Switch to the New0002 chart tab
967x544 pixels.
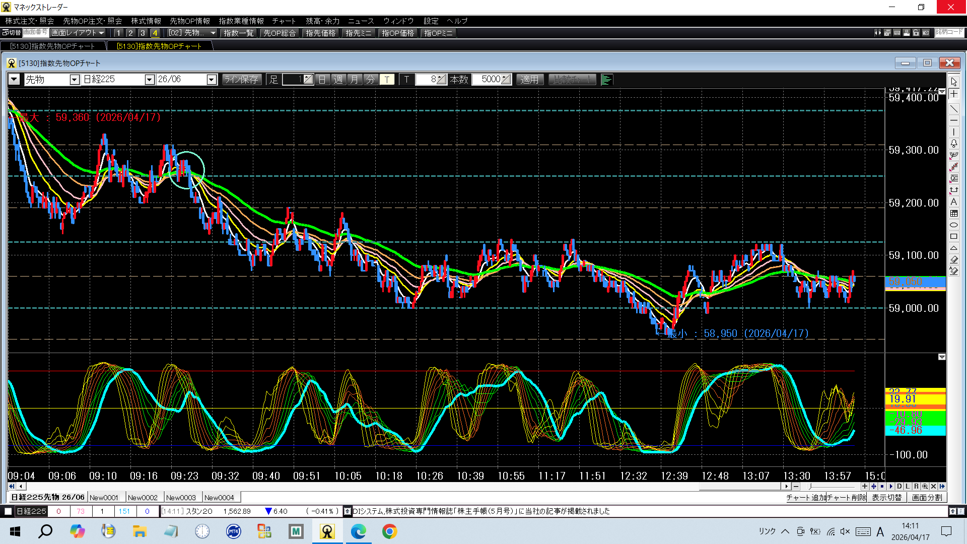click(143, 498)
